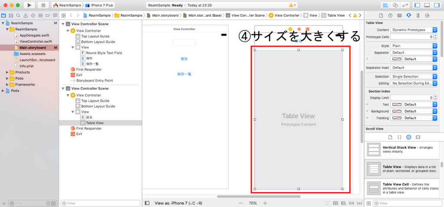Adjust the Prototype Cells stepper
Screen dimensions: 444x207
click(x=436, y=37)
